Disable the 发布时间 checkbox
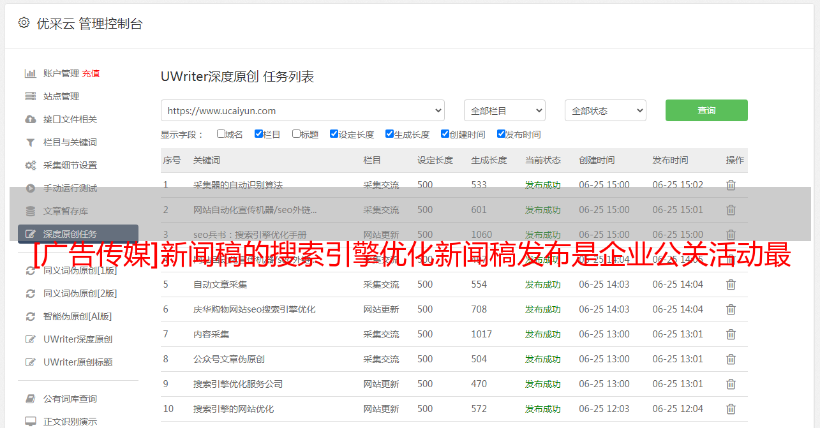The width and height of the screenshot is (820, 428). tap(500, 134)
